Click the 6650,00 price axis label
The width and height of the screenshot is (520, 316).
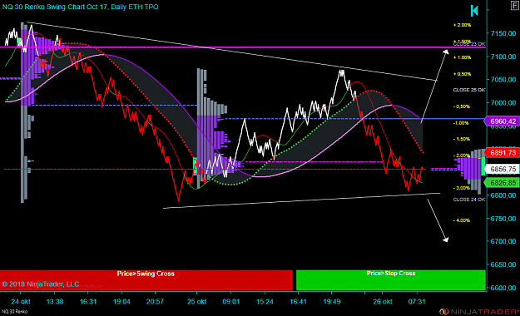pyautogui.click(x=503, y=264)
